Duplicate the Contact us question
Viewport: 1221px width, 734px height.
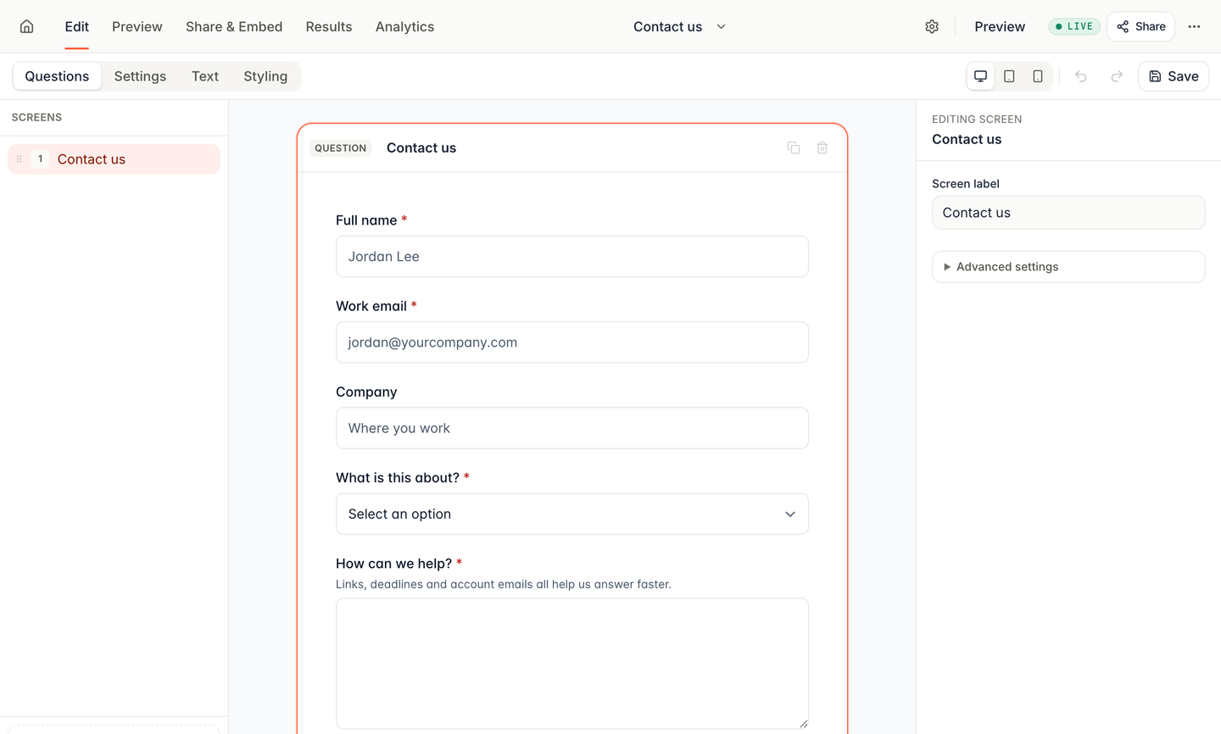[x=794, y=147]
